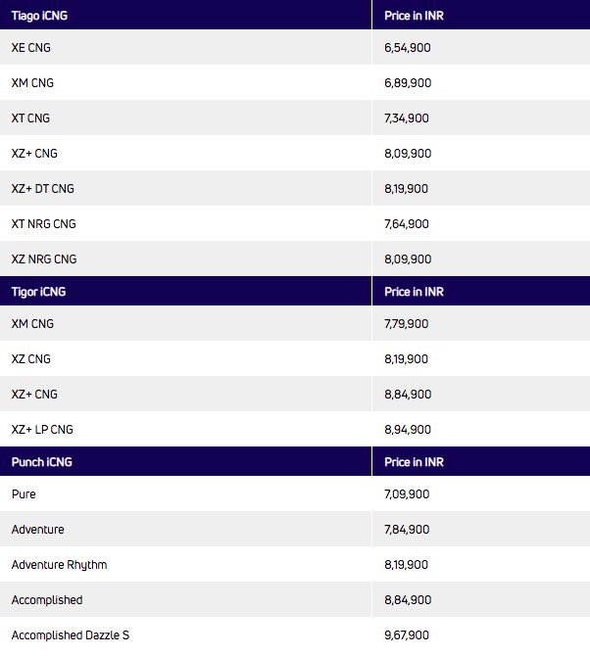
Task: Select the Pure variant of Punch
Action: click(24, 494)
